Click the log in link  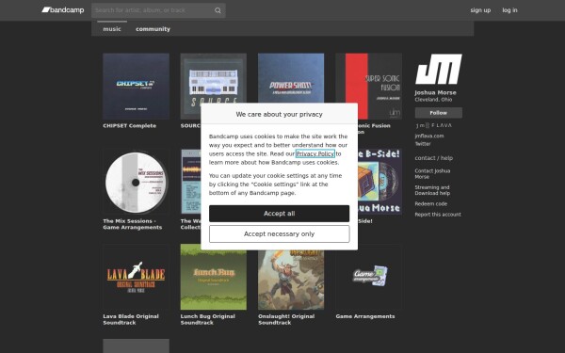tap(509, 10)
